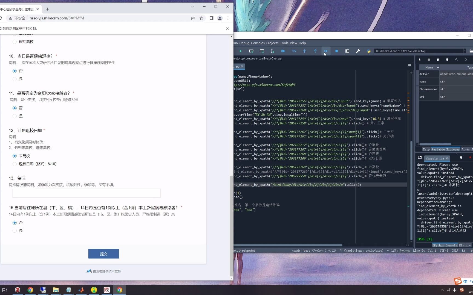
Task: Click Chrome's address bar URL
Action: (57, 18)
